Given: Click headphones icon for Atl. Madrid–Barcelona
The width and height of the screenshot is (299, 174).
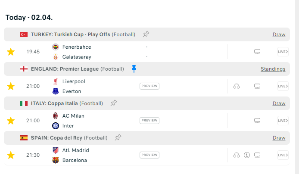Looking at the screenshot, I should tap(237, 155).
